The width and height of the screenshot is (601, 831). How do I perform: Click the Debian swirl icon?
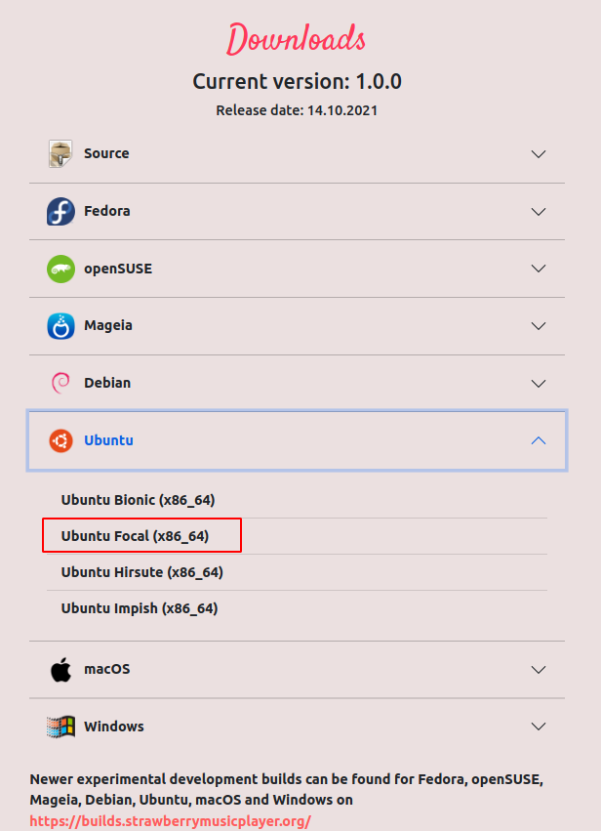60,383
